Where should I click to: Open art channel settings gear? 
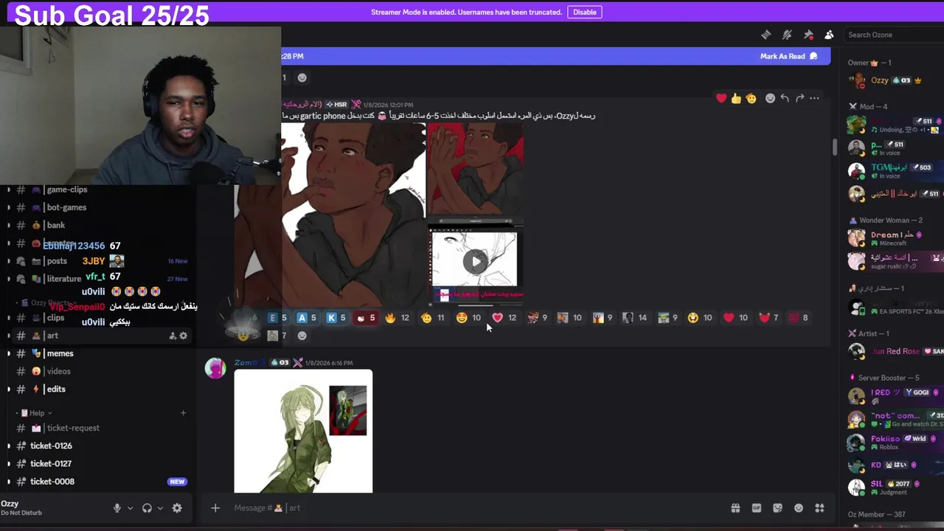(x=184, y=336)
